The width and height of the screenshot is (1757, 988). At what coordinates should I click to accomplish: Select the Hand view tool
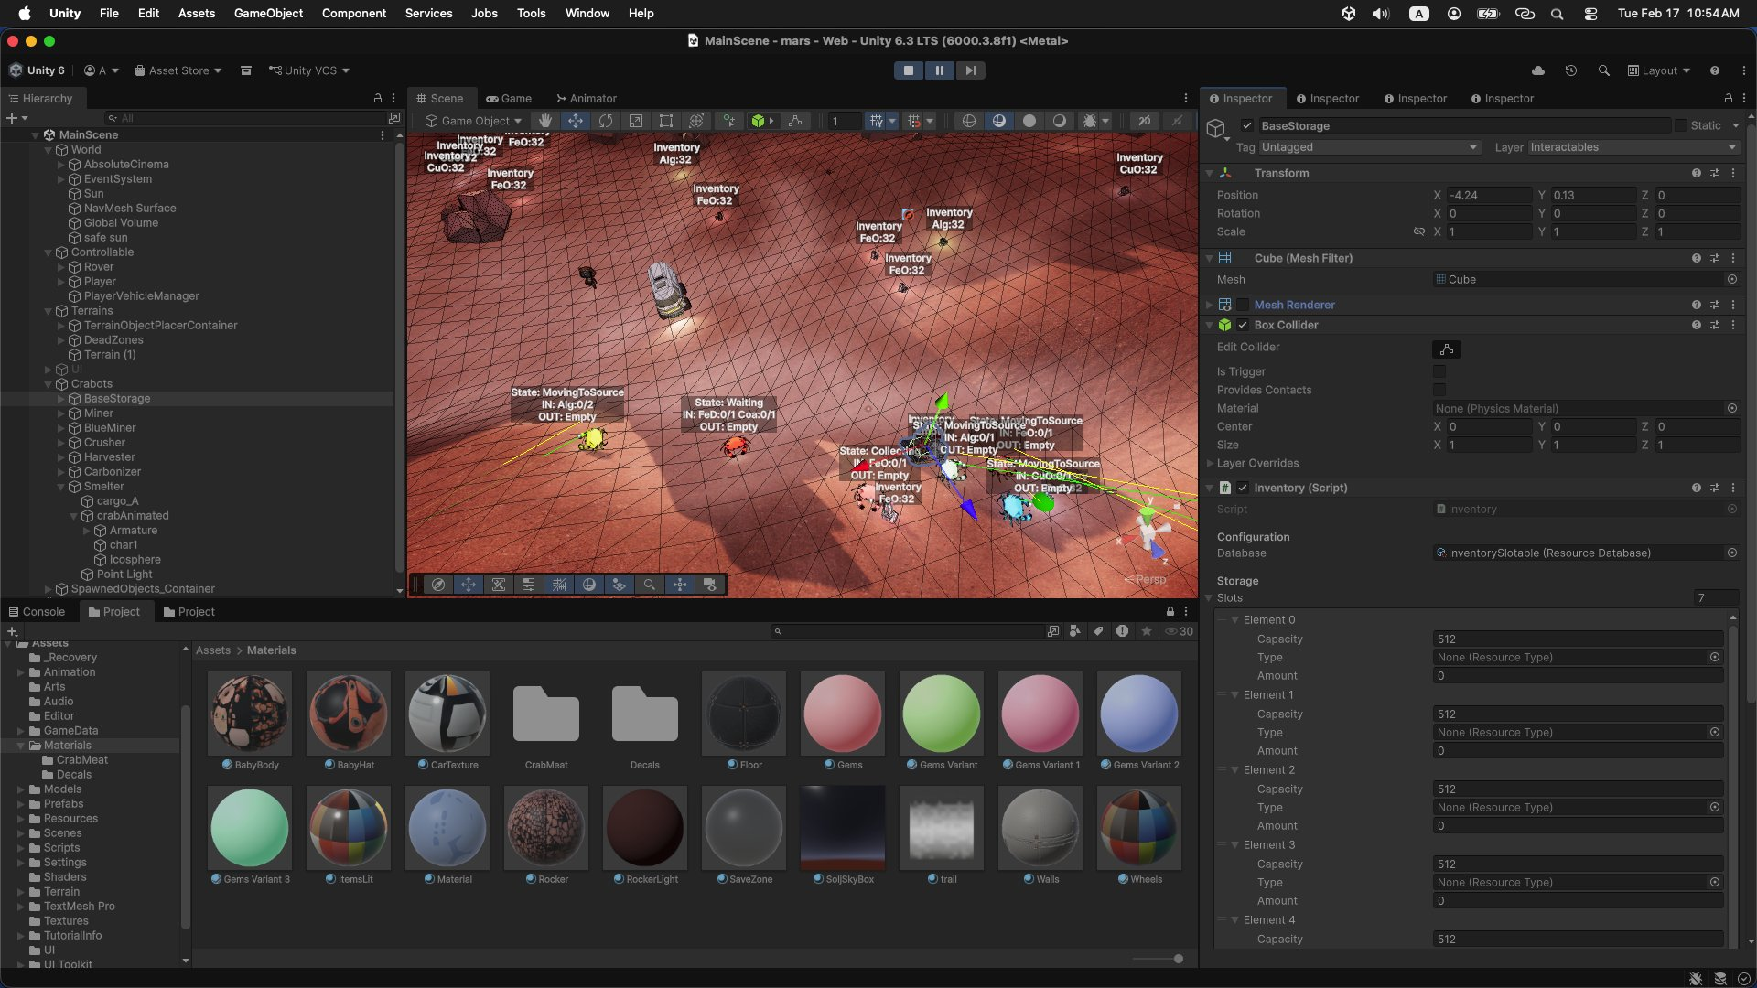[545, 121]
